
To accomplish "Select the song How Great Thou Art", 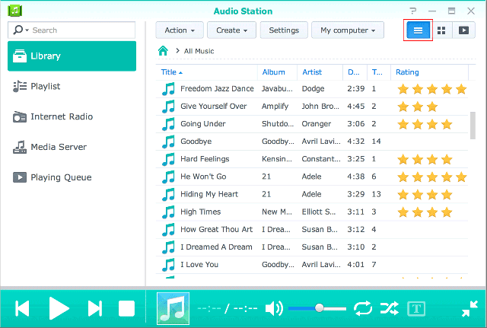I will coord(312,230).
